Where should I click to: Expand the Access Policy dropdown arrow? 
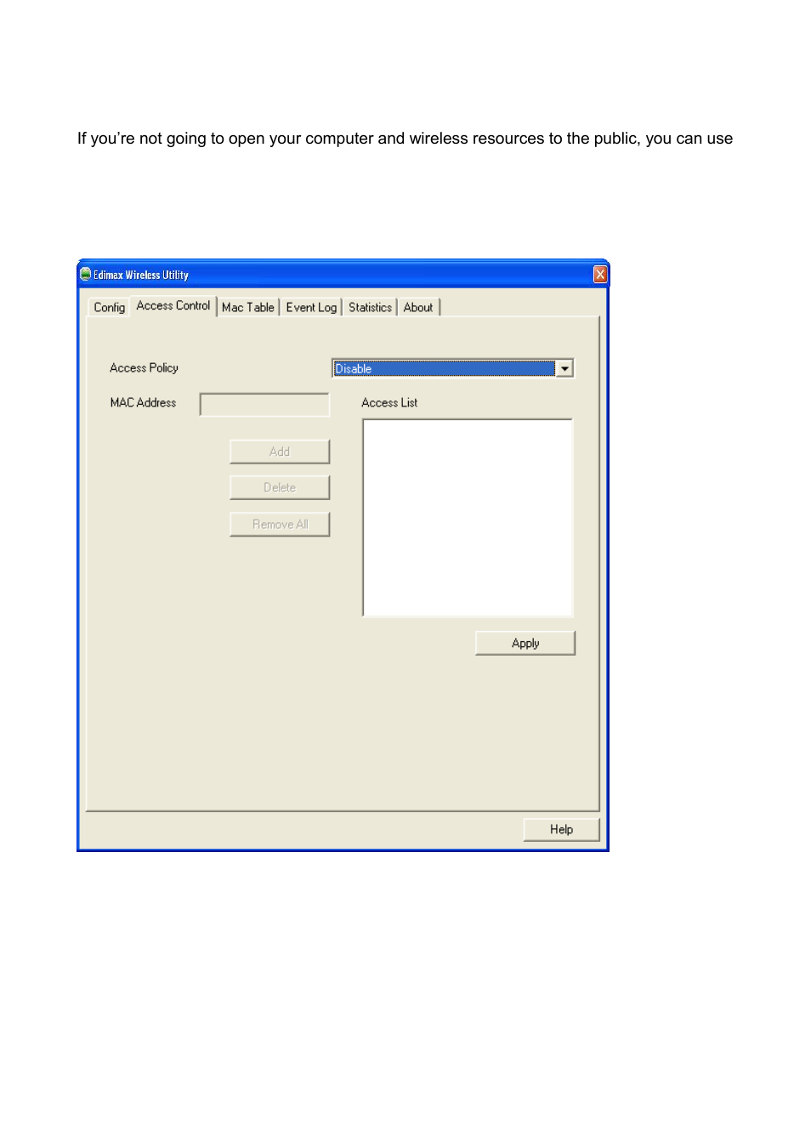point(564,368)
